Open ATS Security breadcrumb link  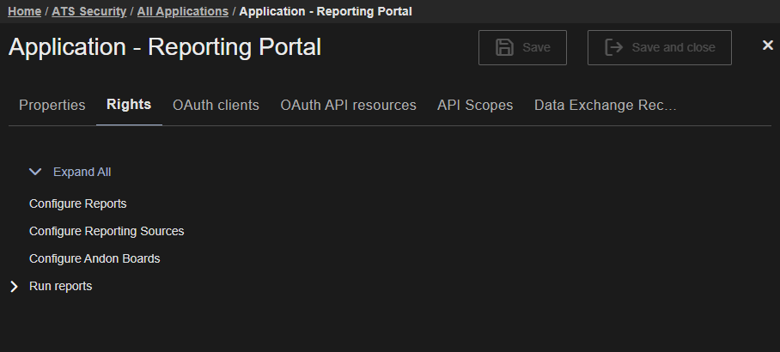pos(88,11)
